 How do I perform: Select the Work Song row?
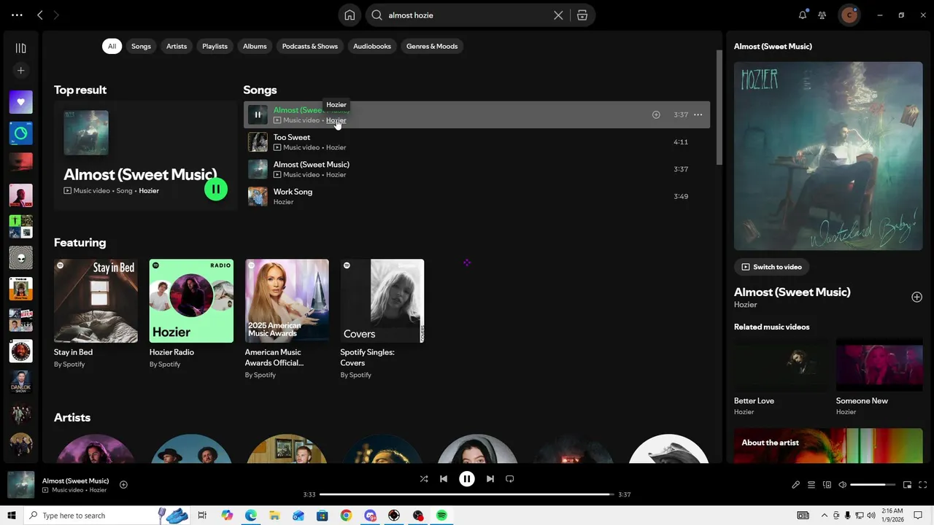tap(476, 196)
